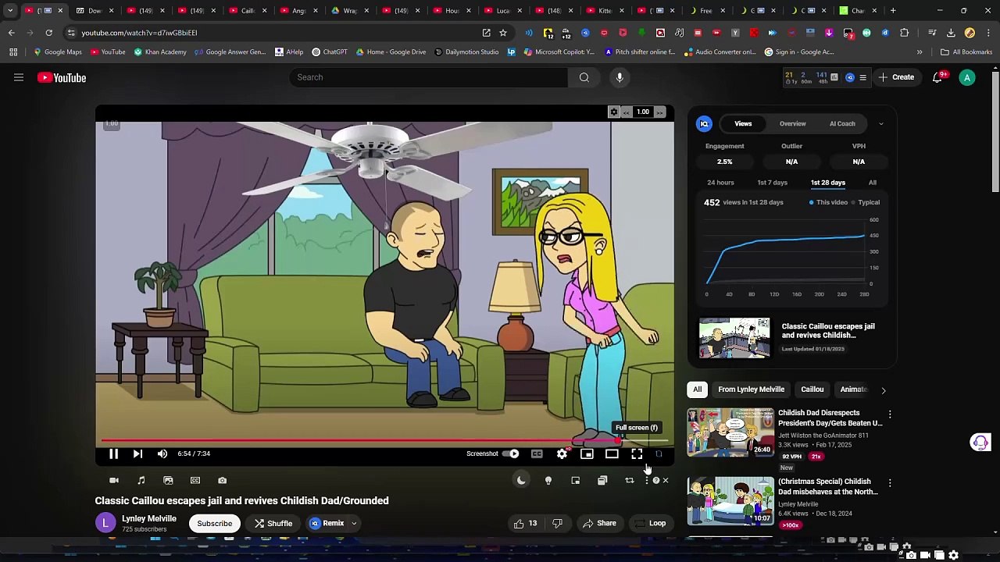1000x562 pixels.
Task: Search with your voice microphone
Action: 620,77
